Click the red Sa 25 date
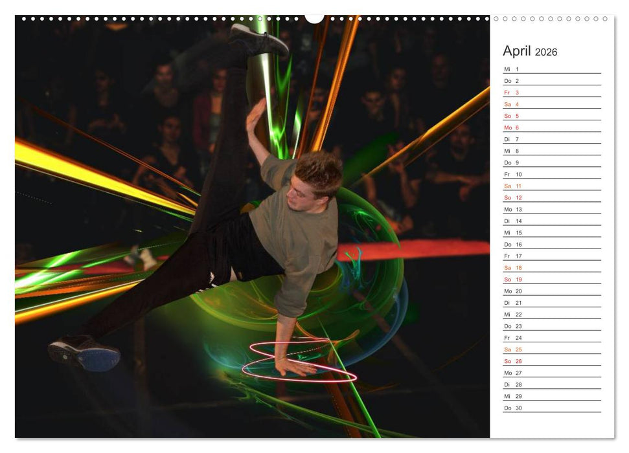This screenshot has height=453, width=629. click(x=512, y=349)
